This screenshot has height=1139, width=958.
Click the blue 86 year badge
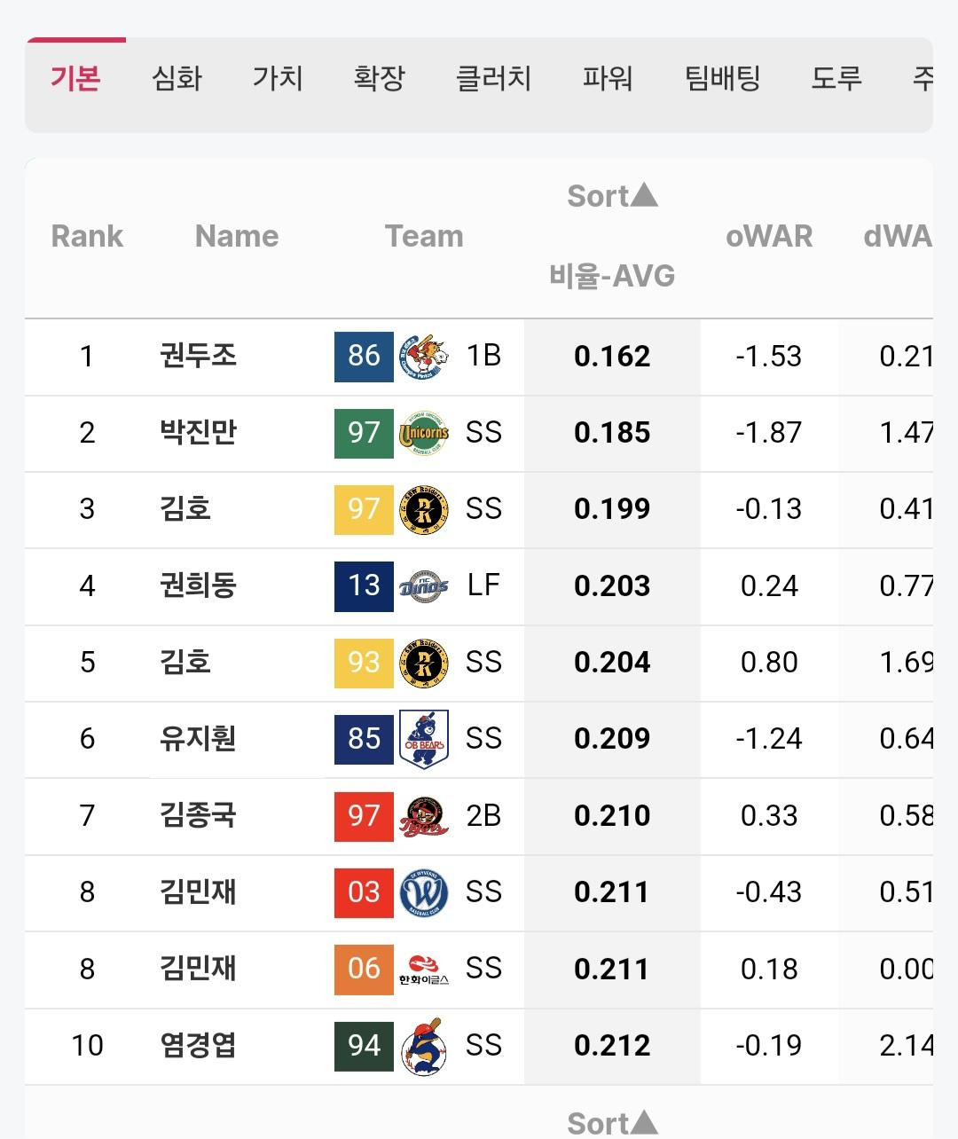(364, 357)
